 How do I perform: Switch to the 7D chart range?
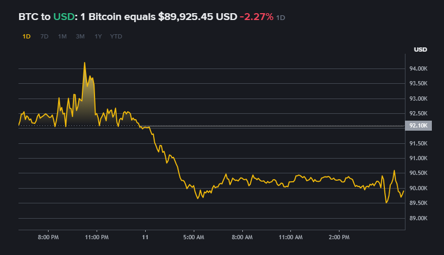click(44, 36)
